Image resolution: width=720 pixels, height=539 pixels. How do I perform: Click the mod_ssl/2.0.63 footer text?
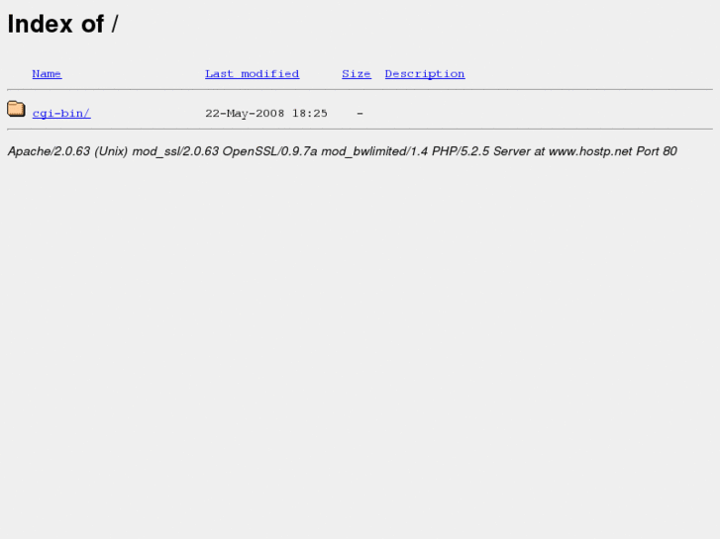click(175, 151)
